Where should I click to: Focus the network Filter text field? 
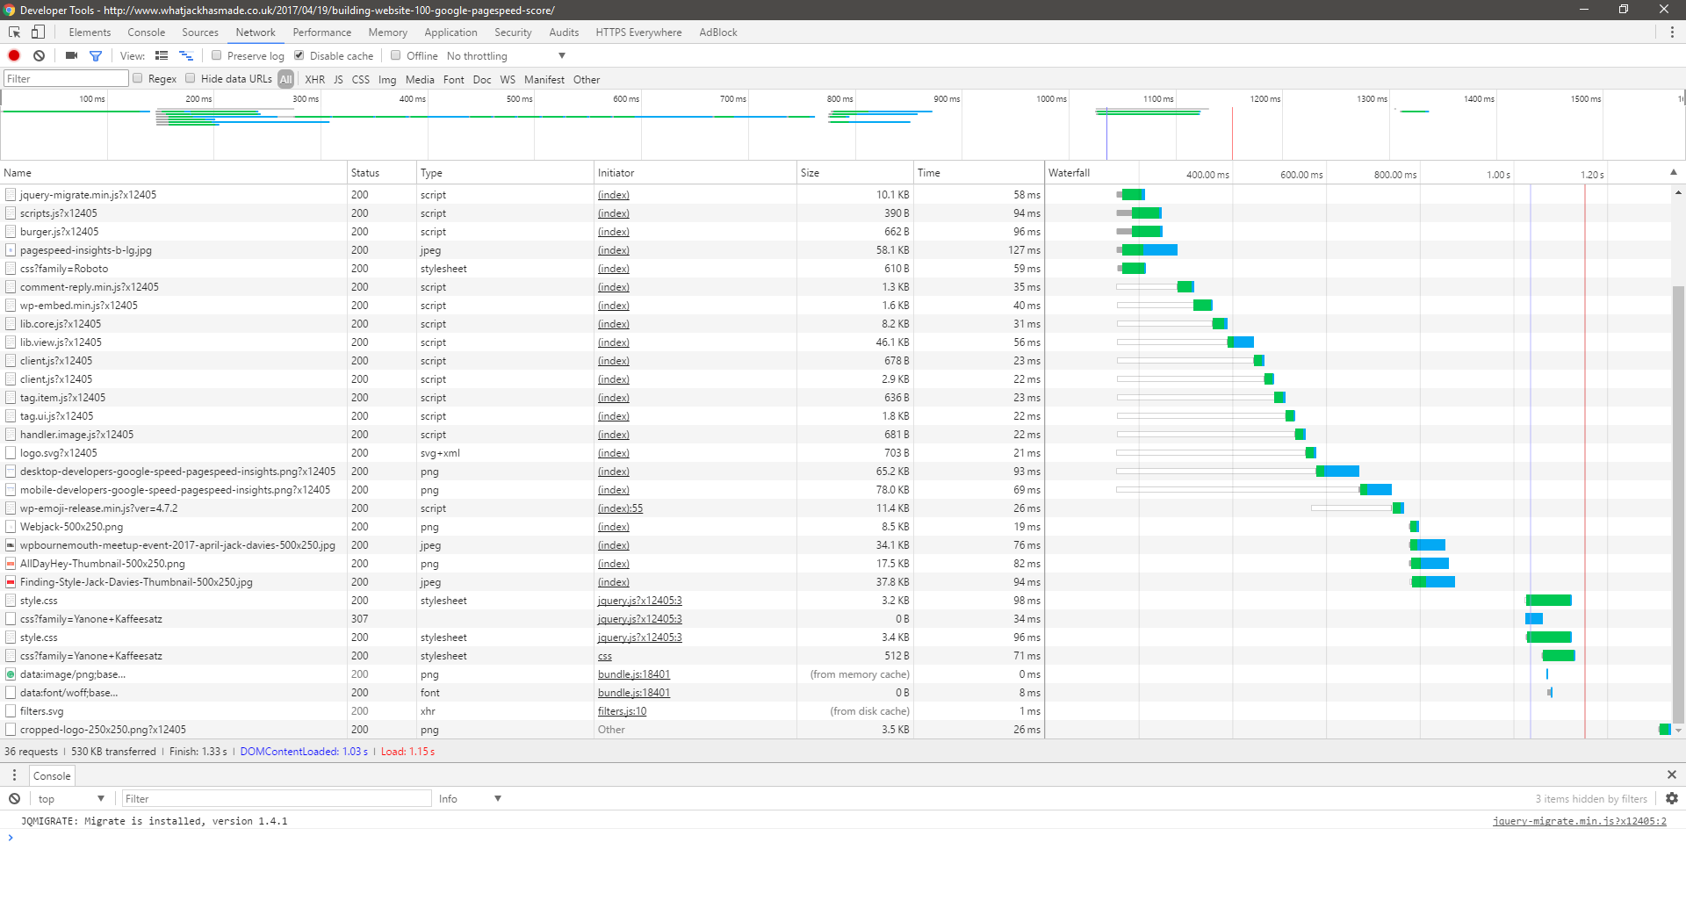pos(66,78)
